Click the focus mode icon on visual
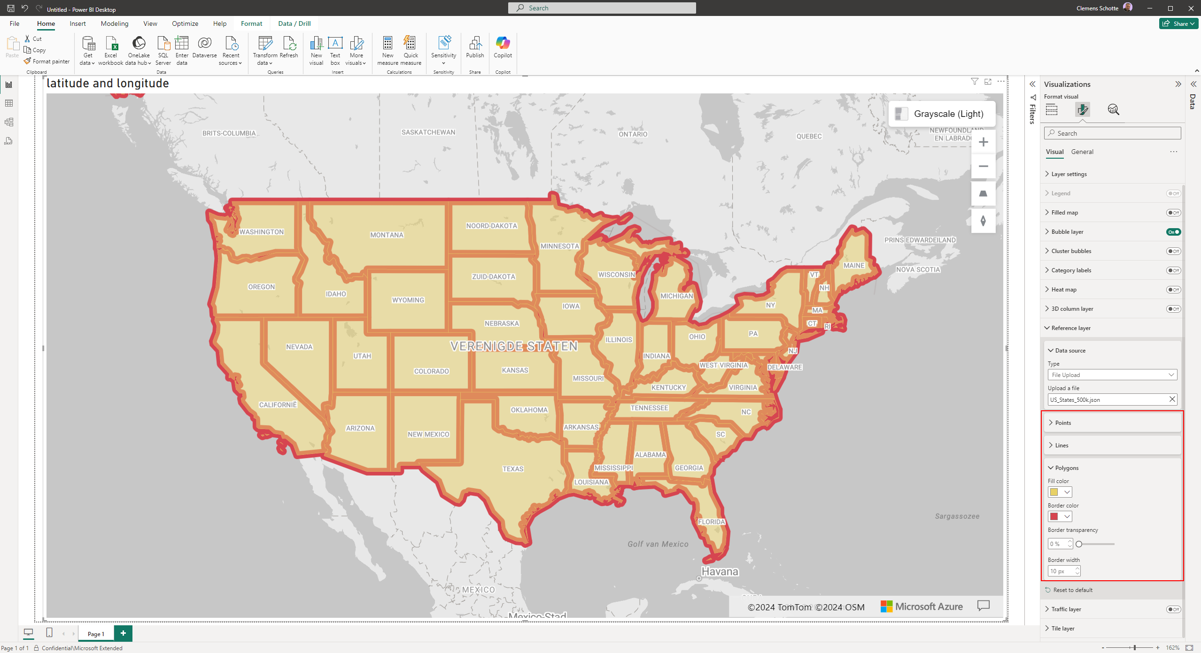 [988, 82]
